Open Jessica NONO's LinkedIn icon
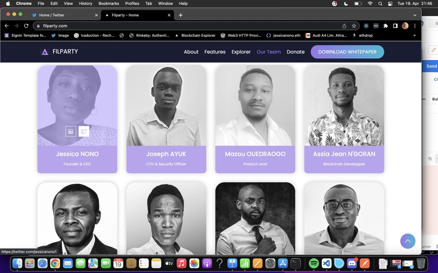438x273 pixels. pyautogui.click(x=71, y=131)
